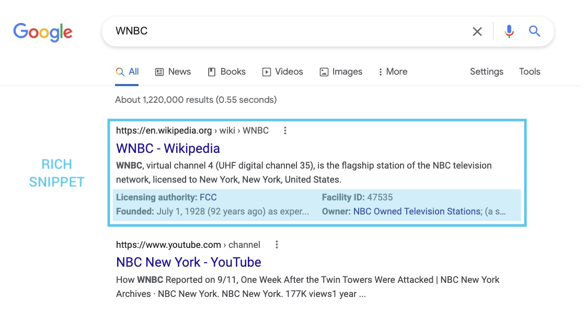Click the Wikipedia snippet description starting with WNBC, virtual channel 4
Viewport: 584px width, 322px height.
pos(304,173)
